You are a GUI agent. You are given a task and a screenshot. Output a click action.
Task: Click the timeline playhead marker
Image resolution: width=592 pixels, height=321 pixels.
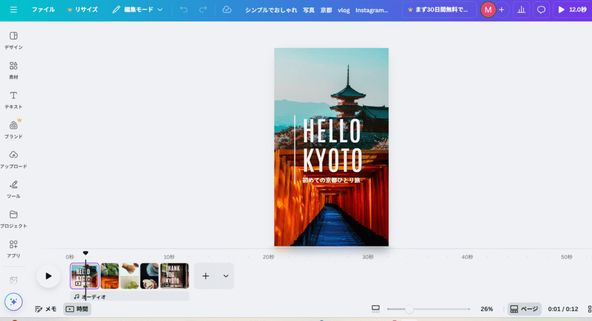[86, 253]
